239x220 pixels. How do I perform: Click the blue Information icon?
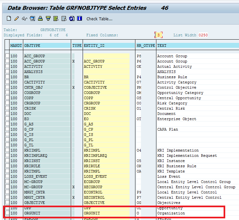[79, 19]
